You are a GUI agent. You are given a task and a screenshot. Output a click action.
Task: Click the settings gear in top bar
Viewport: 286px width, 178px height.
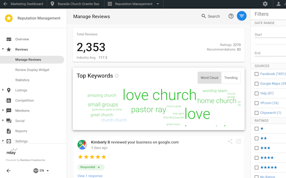click(265, 4)
